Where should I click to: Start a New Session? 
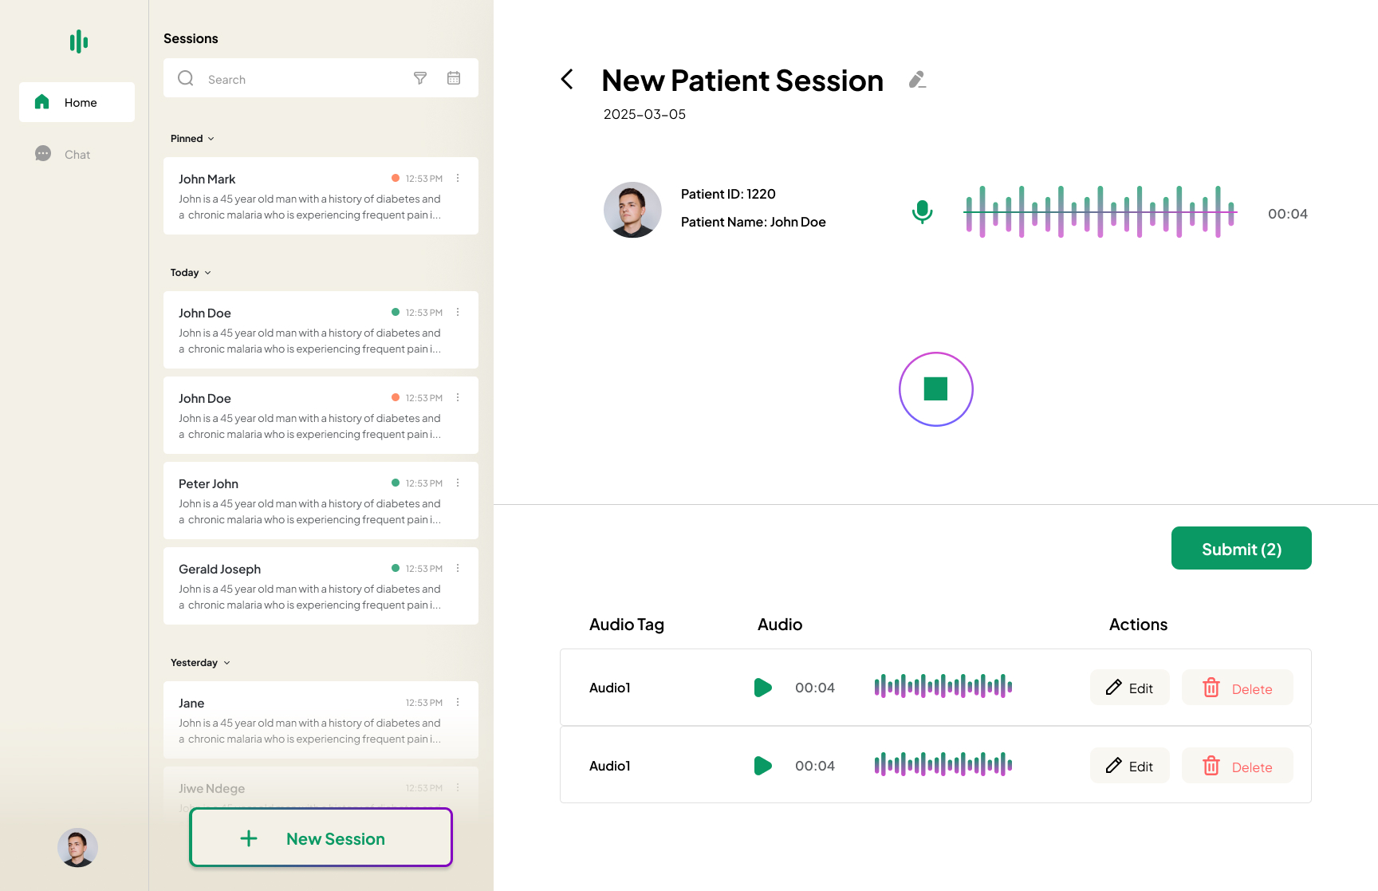[x=321, y=838]
